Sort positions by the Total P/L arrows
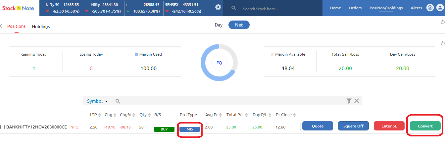 [x=247, y=115]
